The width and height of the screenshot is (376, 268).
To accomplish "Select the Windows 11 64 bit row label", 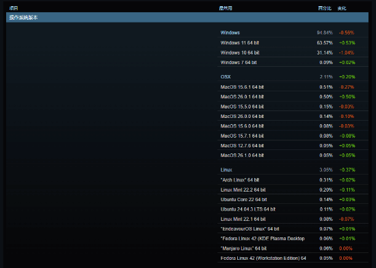I will (240, 43).
